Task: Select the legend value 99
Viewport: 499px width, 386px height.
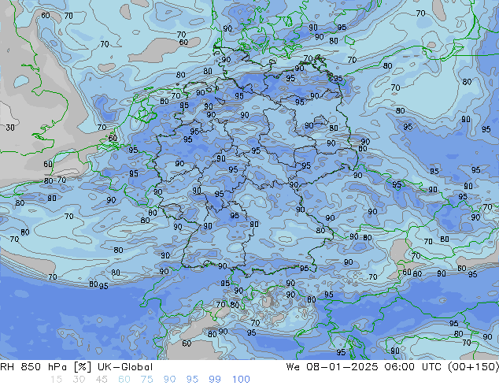Action: tap(215, 380)
